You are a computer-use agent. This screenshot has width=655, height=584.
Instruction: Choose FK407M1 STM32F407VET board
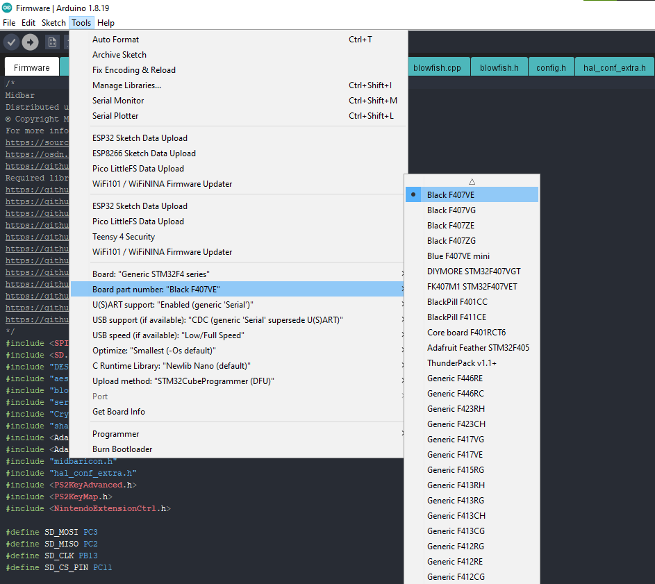pyautogui.click(x=472, y=287)
